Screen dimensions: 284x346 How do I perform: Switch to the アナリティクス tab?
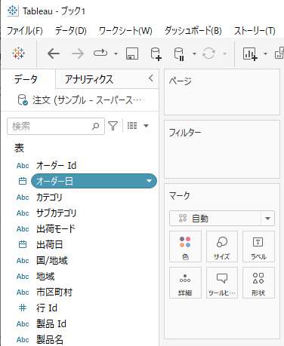click(89, 79)
